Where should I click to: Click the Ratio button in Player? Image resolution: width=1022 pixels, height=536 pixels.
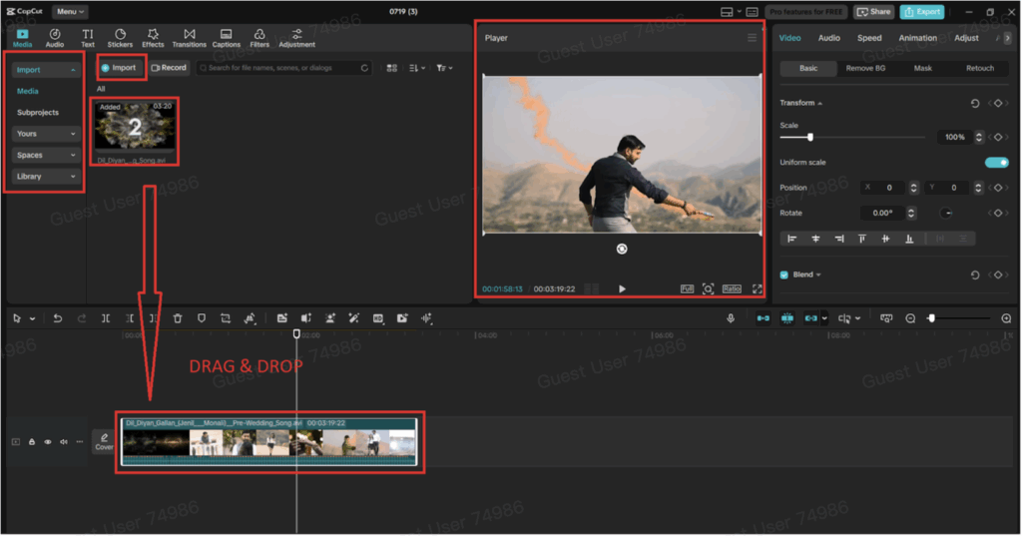coord(732,288)
